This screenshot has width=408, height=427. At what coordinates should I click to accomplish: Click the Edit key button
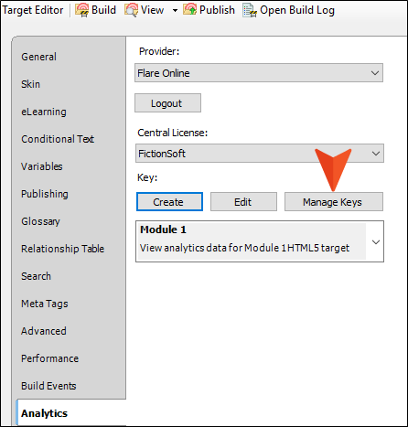coord(243,201)
